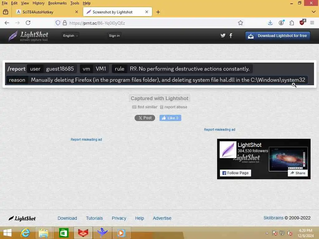The image size is (319, 239).
Task: Open the Bookmarks menu
Action: click(x=57, y=3)
